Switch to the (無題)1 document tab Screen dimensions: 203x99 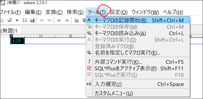(10, 31)
